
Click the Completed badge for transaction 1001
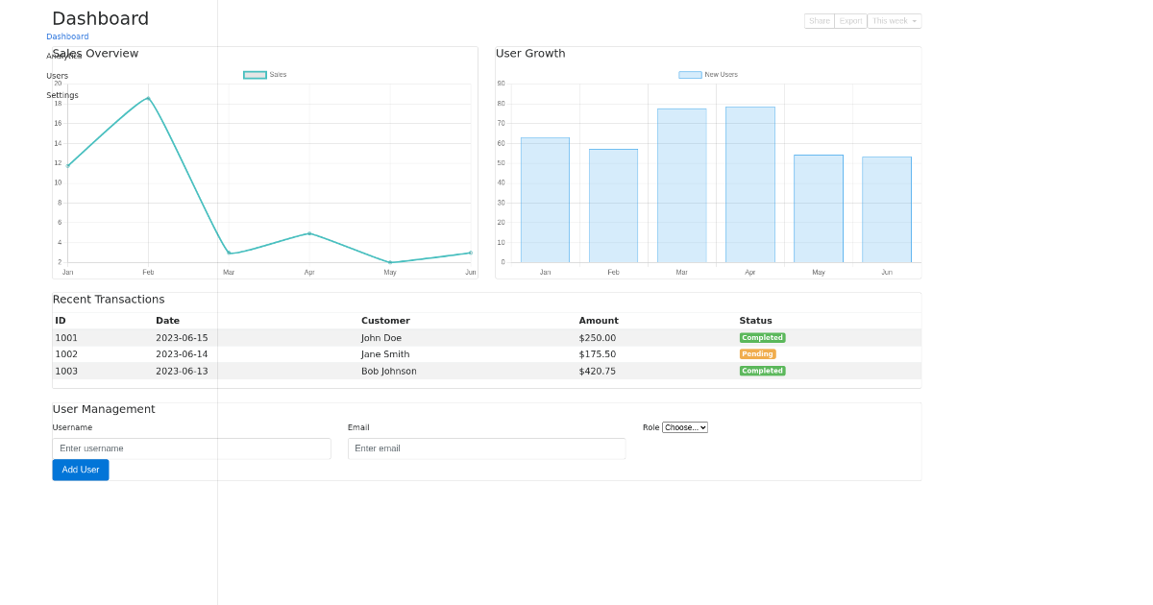click(762, 337)
